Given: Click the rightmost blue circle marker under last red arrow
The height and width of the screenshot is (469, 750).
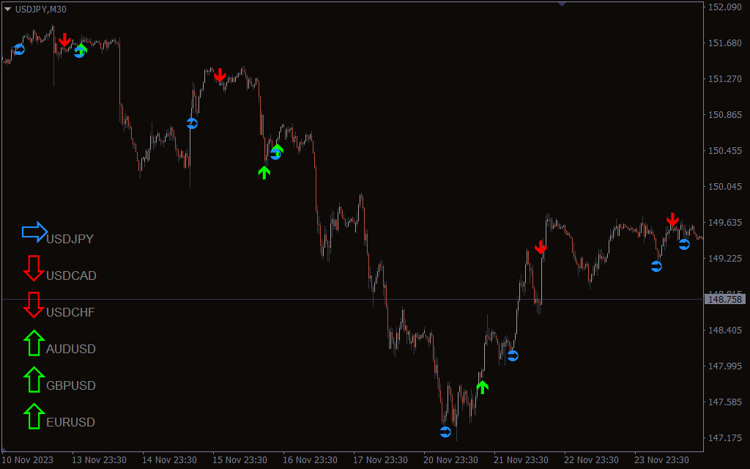Looking at the screenshot, I should 684,245.
